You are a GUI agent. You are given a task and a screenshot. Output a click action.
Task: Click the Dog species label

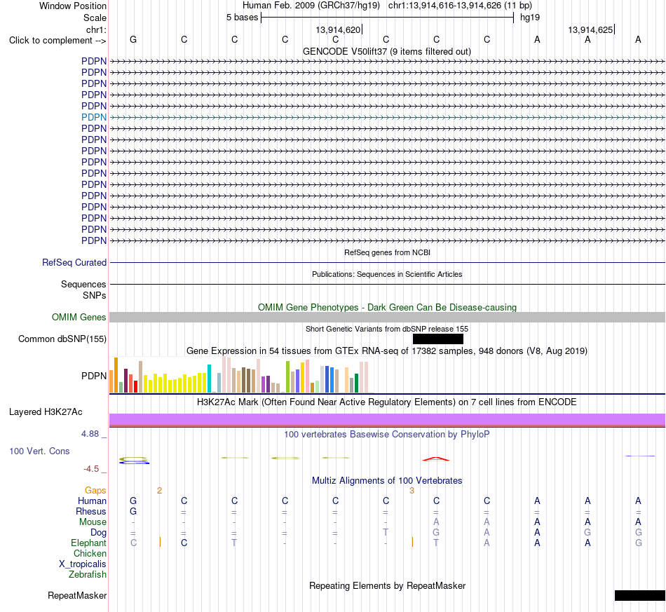point(98,533)
